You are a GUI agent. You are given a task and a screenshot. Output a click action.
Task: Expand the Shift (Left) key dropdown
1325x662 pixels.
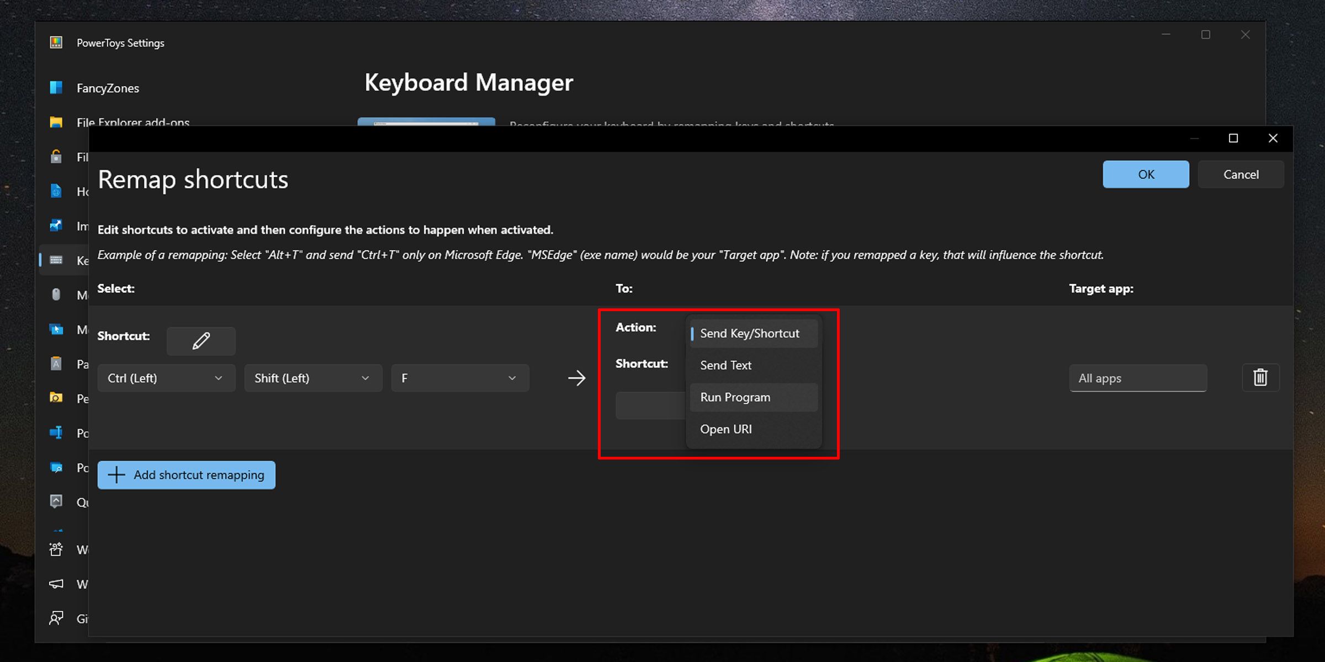[313, 378]
